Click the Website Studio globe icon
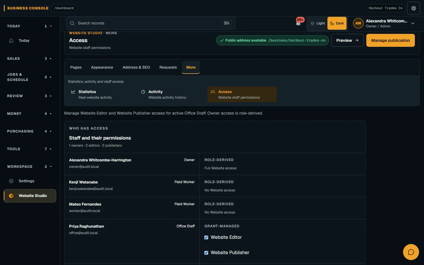Screen dimensions: 424x265 click(11, 196)
